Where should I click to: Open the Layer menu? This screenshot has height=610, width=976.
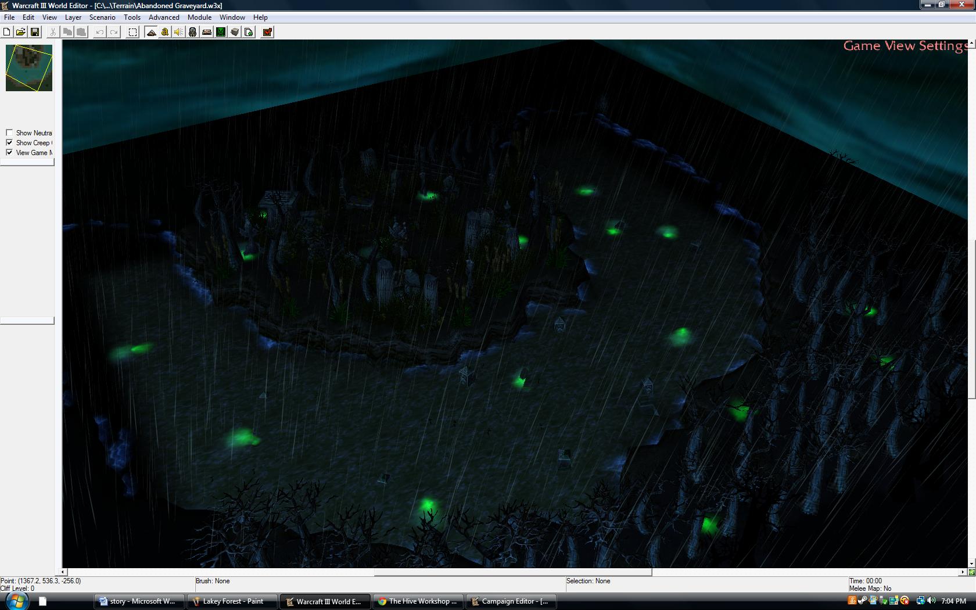point(73,17)
